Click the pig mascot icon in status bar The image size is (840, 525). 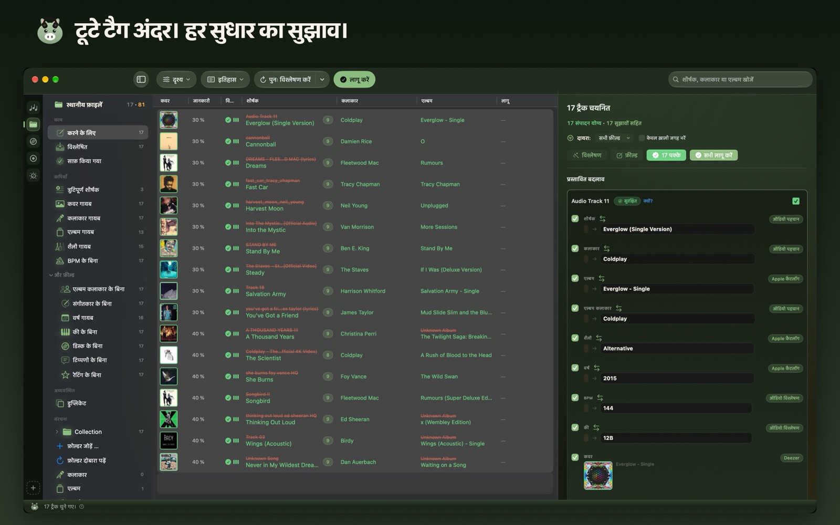(35, 507)
